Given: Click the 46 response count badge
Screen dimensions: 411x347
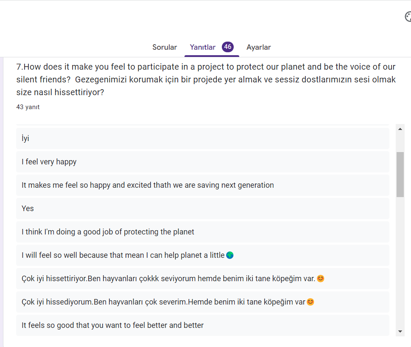Looking at the screenshot, I should [x=228, y=47].
